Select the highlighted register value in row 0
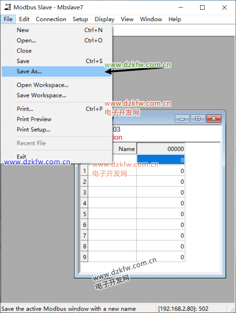The image size is (236, 313). pyautogui.click(x=161, y=160)
